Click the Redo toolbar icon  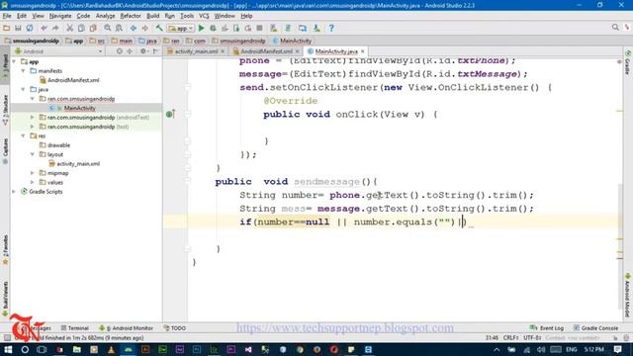click(55, 28)
